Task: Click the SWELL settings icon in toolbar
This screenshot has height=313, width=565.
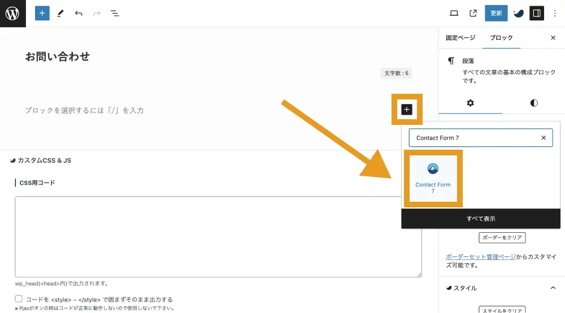Action: [518, 13]
